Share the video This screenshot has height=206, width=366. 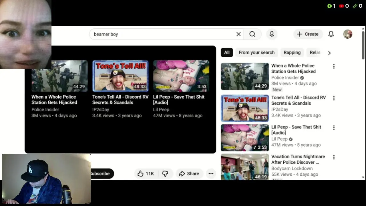(x=189, y=174)
